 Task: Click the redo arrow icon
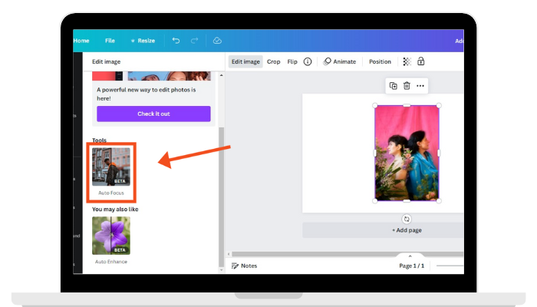[x=194, y=41]
